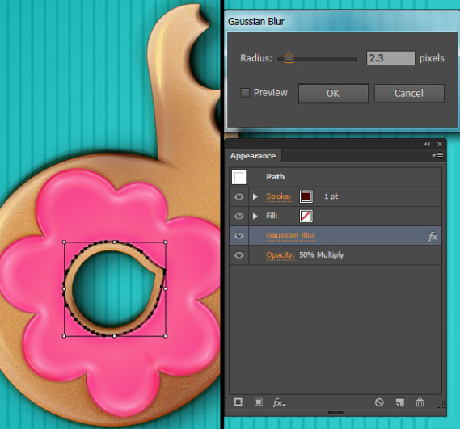The width and height of the screenshot is (460, 429).
Task: Toggle Opacity attribute visibility
Action: tap(238, 255)
